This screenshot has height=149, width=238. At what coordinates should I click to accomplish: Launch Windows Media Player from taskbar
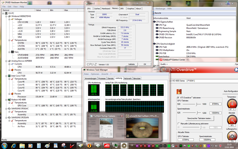coord(30,146)
